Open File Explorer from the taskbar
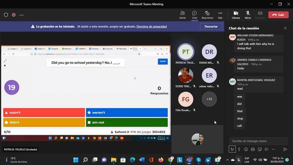This screenshot has height=165, width=293. 114,160
